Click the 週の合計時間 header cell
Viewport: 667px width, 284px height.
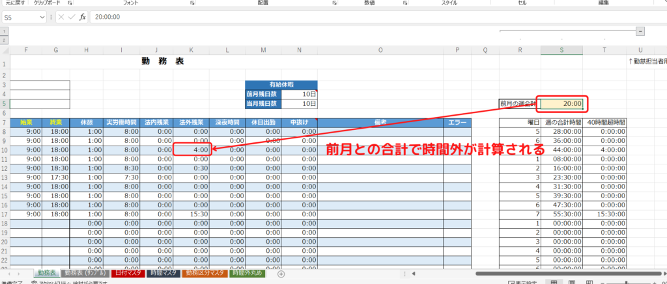tap(561, 122)
